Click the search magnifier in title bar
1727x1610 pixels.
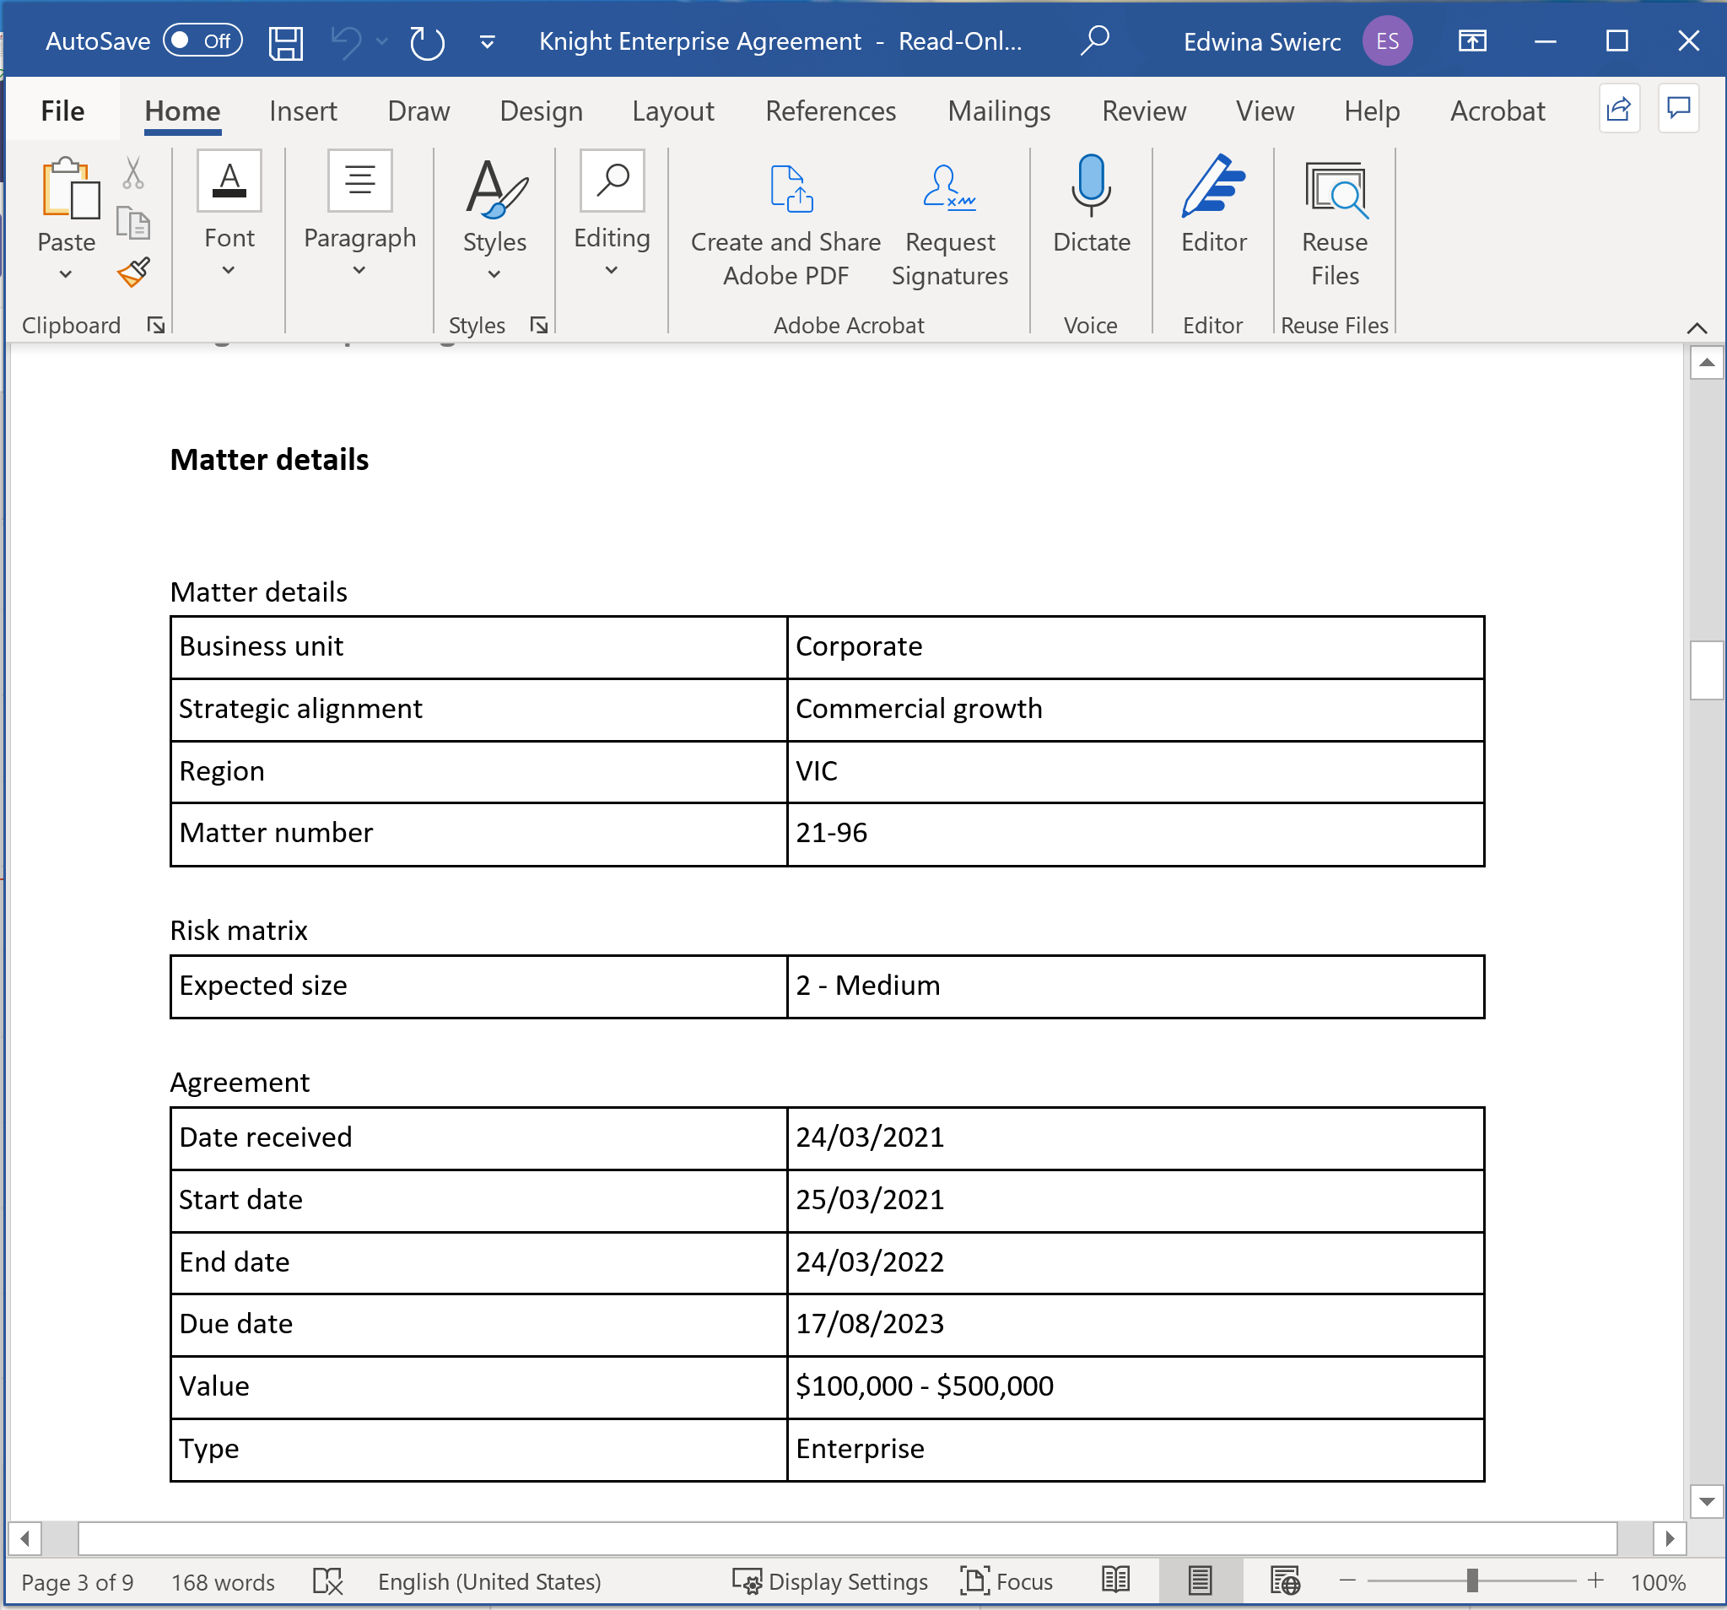pos(1094,40)
